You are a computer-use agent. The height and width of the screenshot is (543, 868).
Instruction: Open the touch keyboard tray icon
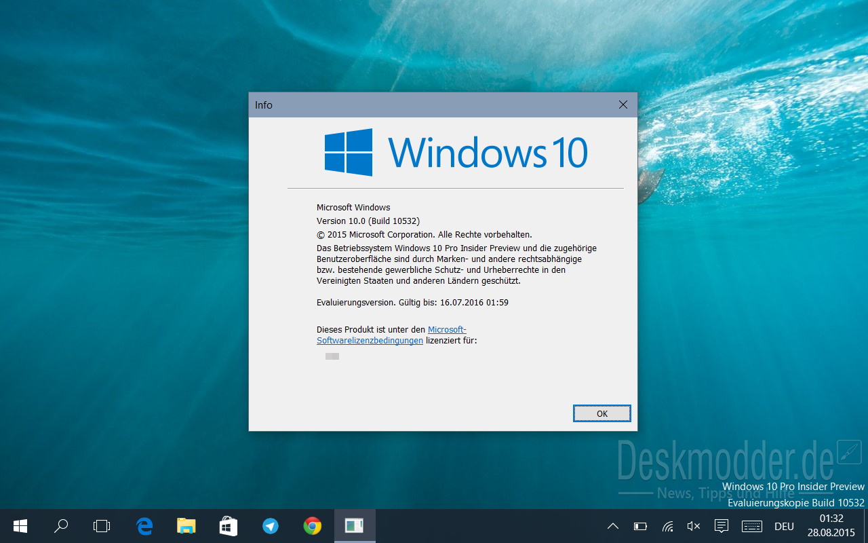tap(752, 526)
